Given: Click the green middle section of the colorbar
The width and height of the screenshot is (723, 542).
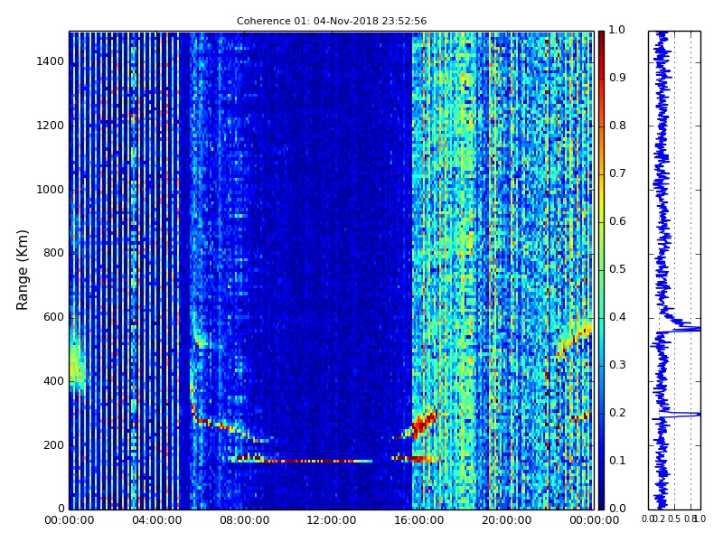Looking at the screenshot, I should [601, 270].
